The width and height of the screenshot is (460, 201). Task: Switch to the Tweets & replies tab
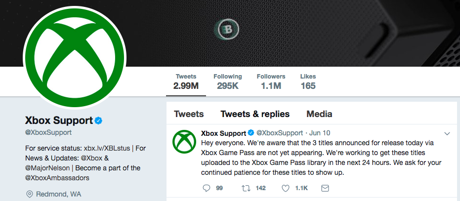tap(255, 114)
